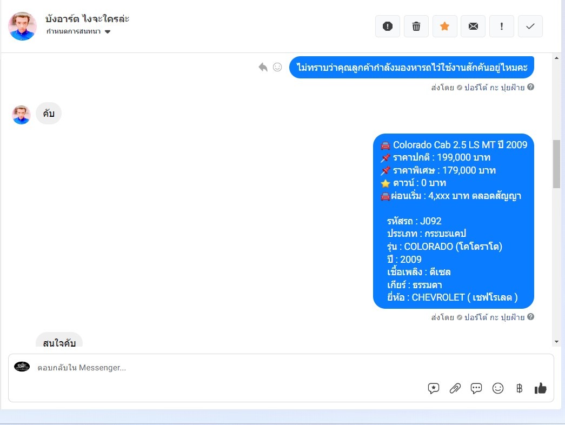Viewport: 565px width, 425px height.
Task: Delete conversation with the trash icon
Action: tap(416, 26)
